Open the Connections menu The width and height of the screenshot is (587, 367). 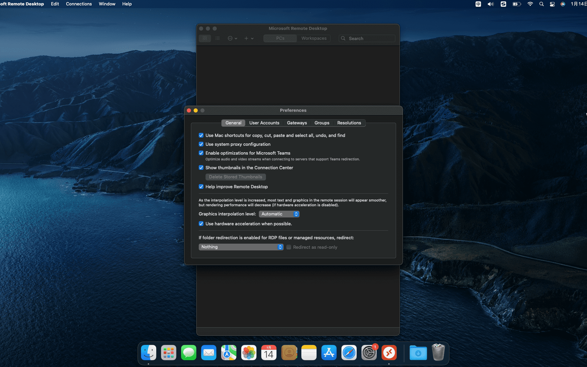(79, 4)
